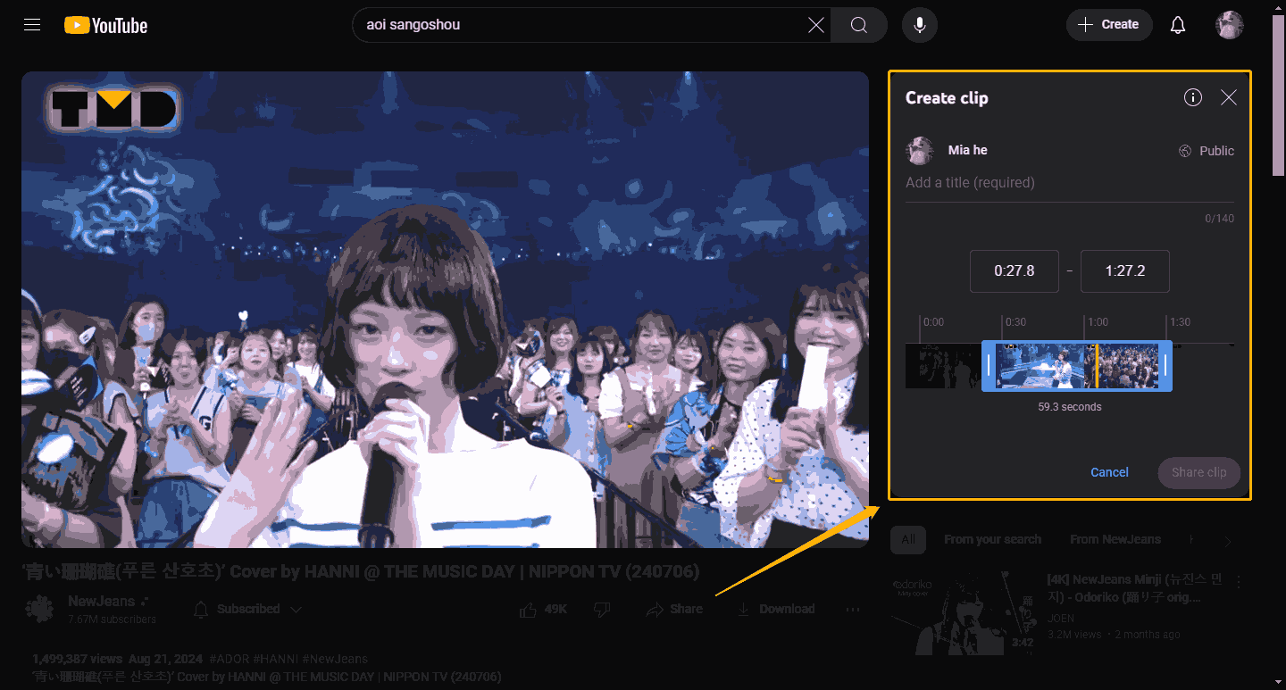Share the video
This screenshot has height=690, width=1286.
pyautogui.click(x=675, y=609)
